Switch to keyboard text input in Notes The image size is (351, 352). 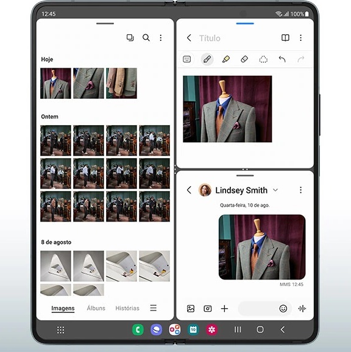point(187,59)
